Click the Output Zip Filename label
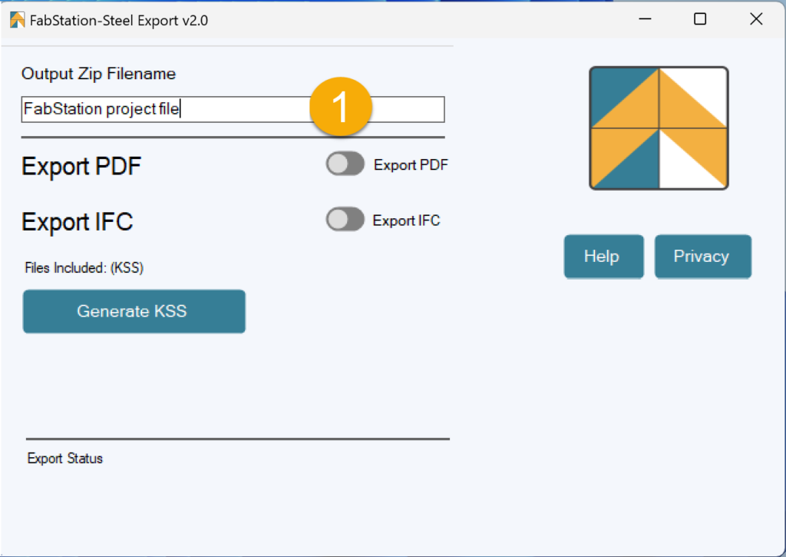786x557 pixels. pos(98,74)
